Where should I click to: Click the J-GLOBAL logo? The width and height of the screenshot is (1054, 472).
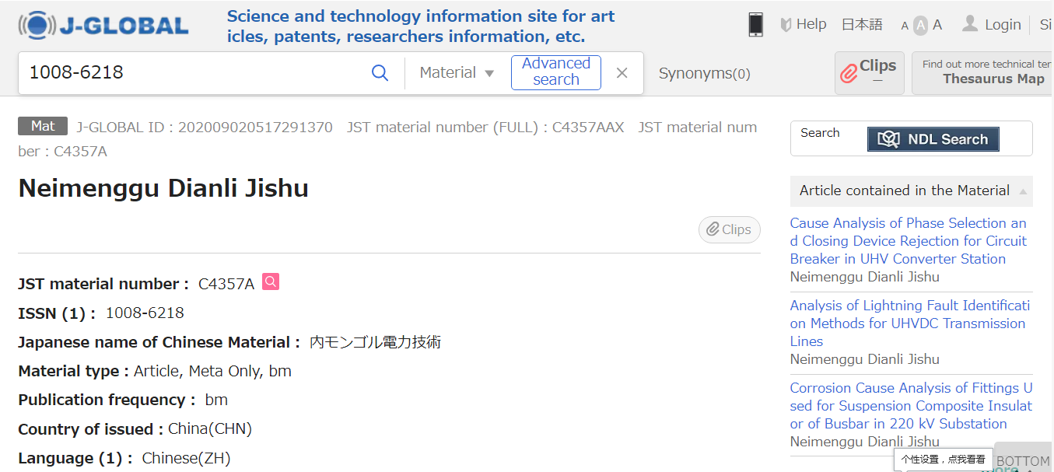[x=103, y=26]
